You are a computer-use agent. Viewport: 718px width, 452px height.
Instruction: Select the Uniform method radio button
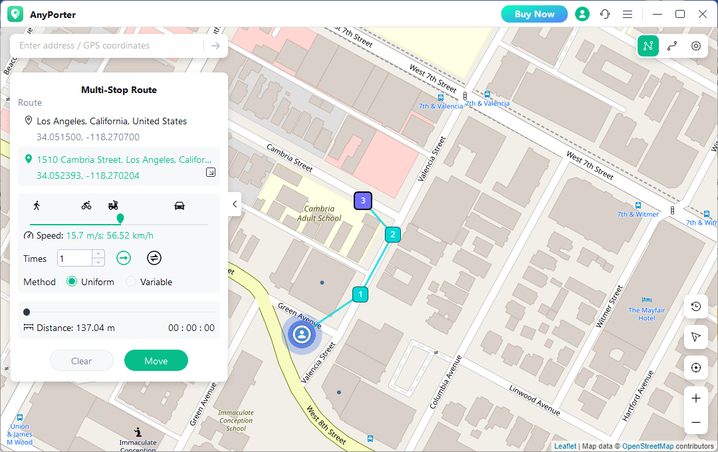point(72,282)
